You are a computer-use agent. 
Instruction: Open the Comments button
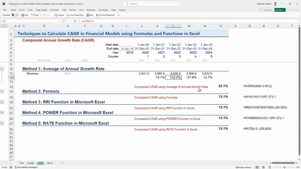click(x=266, y=10)
